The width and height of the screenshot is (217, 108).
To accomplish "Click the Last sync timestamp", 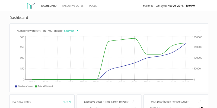I will 181,6.
